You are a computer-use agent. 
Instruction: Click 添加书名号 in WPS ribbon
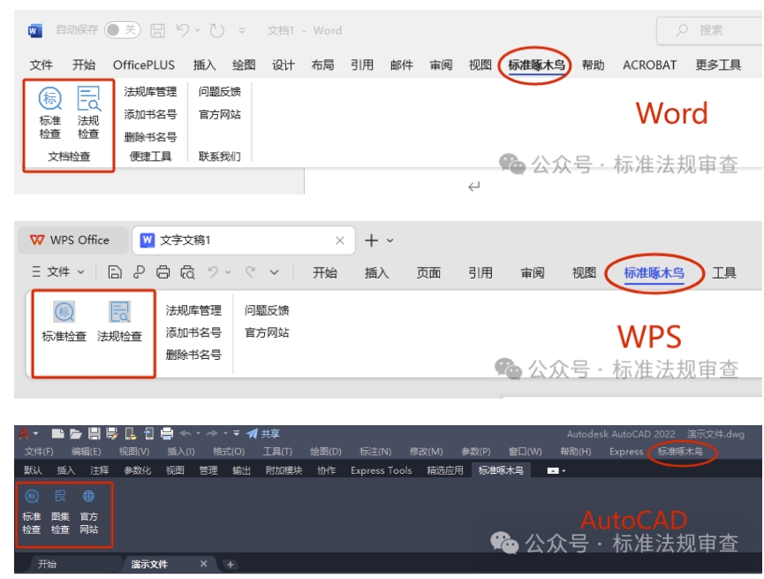pos(193,332)
